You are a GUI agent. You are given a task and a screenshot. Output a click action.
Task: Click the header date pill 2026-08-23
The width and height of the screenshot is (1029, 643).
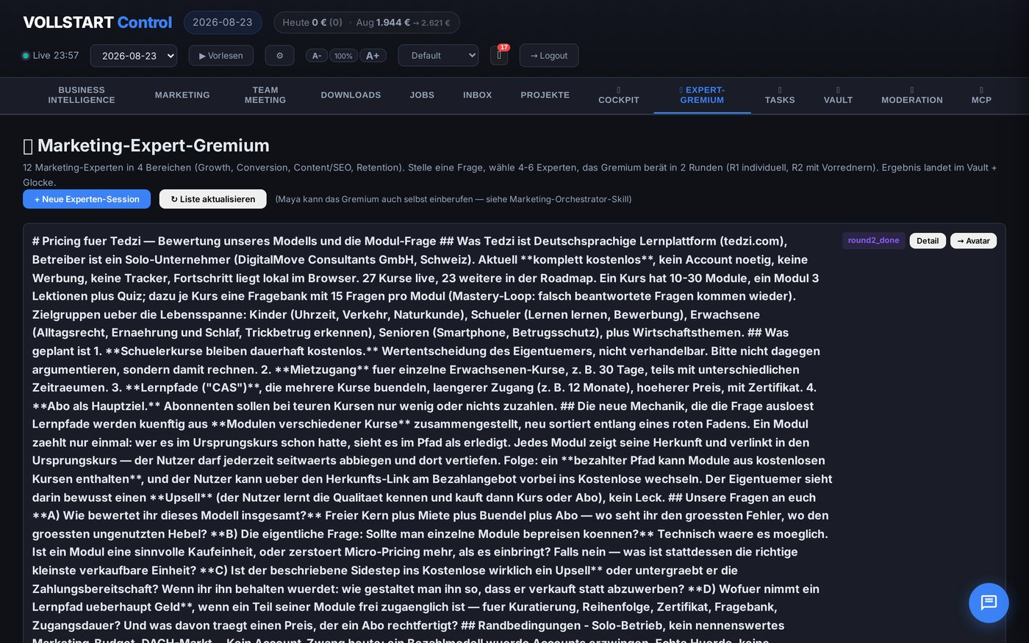223,23
